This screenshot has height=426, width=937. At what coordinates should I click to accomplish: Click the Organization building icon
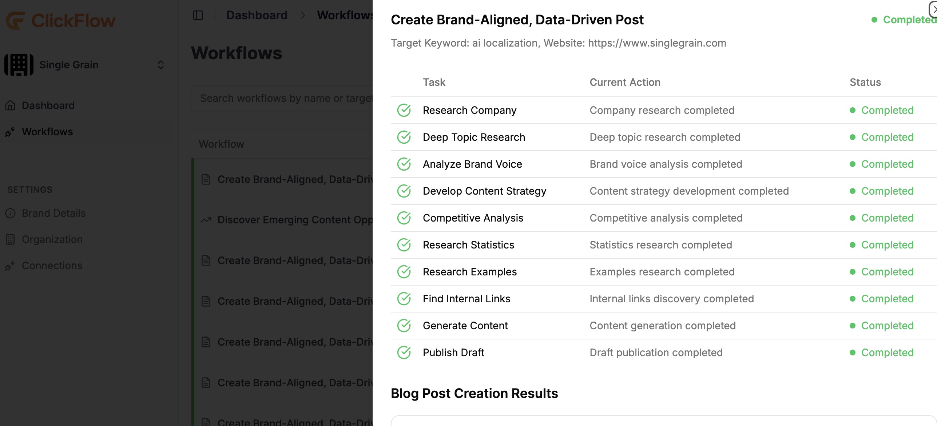point(11,239)
